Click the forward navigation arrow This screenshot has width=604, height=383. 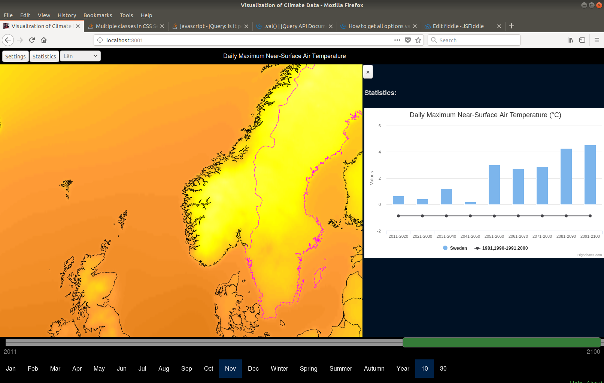point(20,40)
